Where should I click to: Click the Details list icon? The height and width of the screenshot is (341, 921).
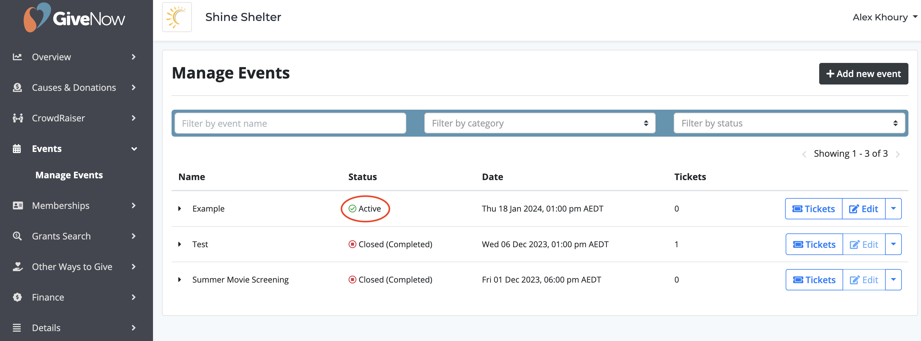[17, 328]
